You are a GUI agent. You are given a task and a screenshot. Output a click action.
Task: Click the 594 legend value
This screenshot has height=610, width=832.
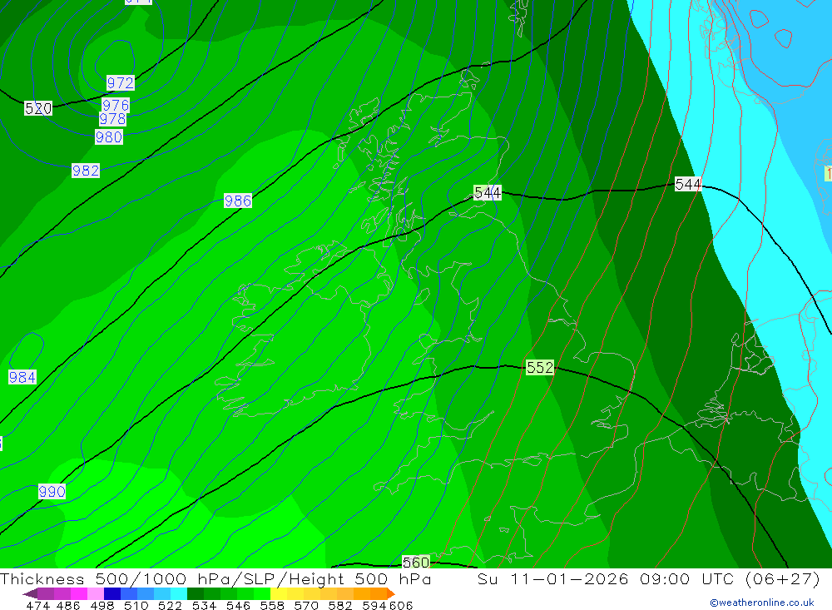click(x=374, y=605)
